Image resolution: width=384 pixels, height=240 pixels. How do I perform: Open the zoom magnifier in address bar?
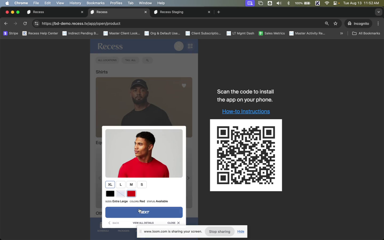(x=327, y=23)
